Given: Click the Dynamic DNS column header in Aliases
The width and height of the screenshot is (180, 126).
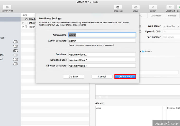Looking at the screenshot, I should tap(174, 108).
